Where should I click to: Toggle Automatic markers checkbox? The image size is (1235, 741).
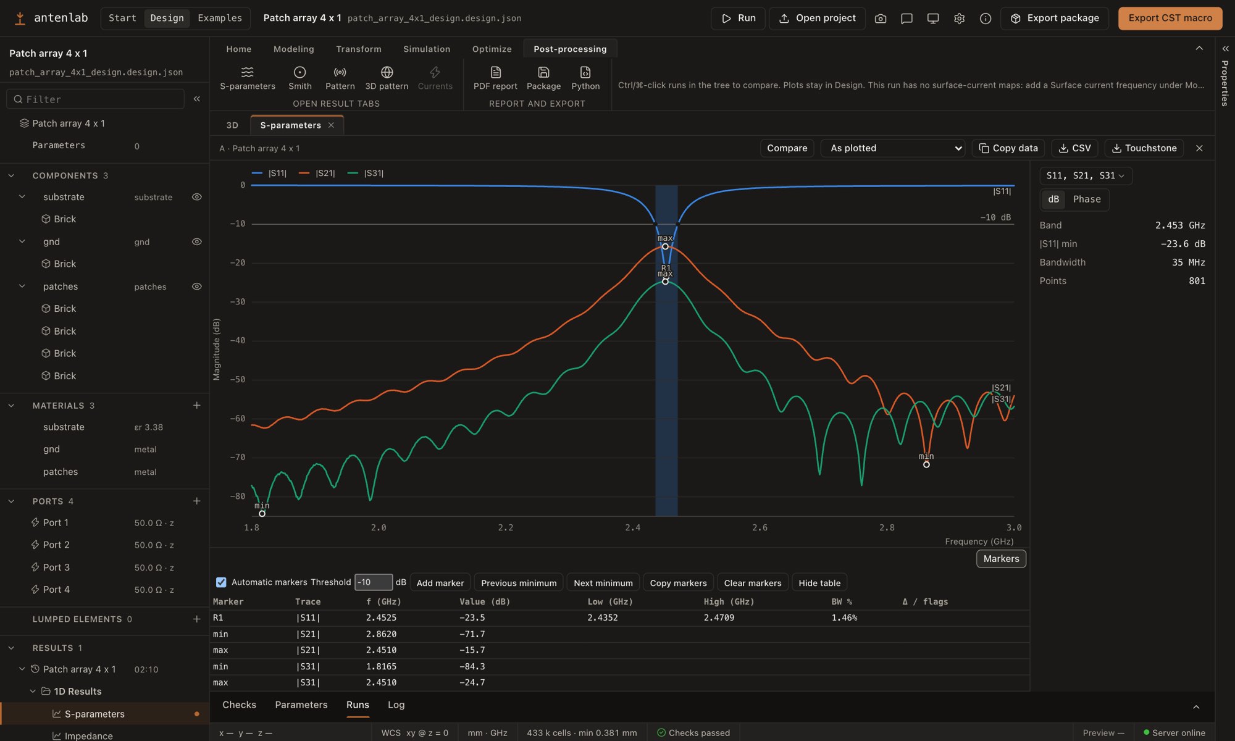tap(221, 582)
